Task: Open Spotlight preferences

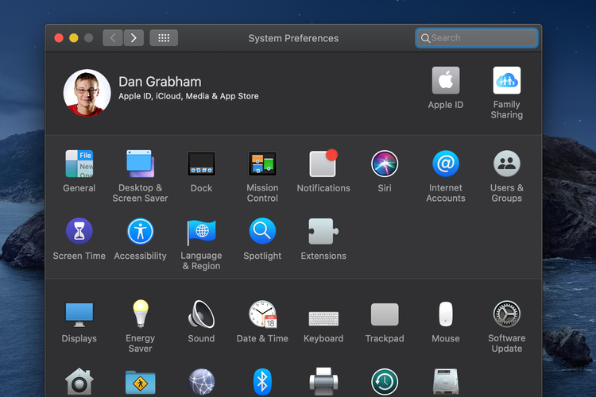Action: pos(262,231)
